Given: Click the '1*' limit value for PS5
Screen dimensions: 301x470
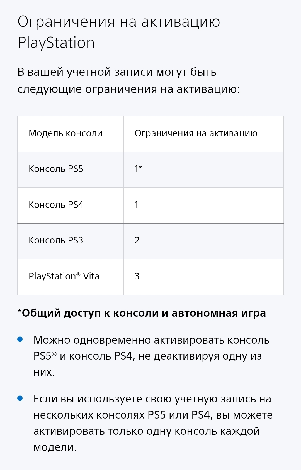Looking at the screenshot, I should [x=138, y=169].
